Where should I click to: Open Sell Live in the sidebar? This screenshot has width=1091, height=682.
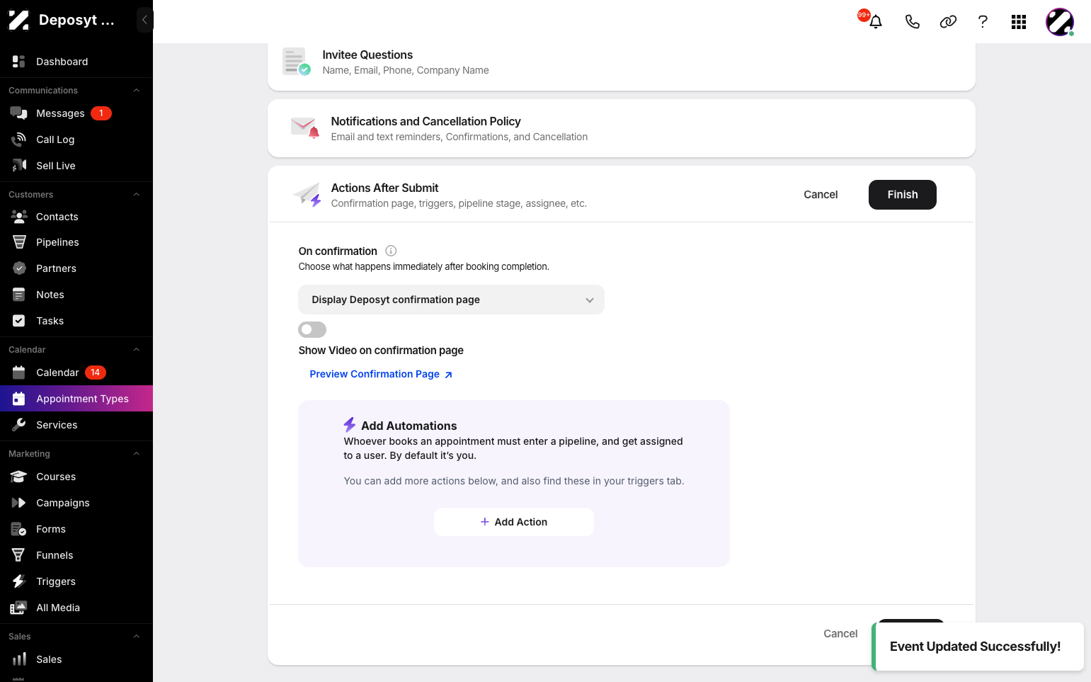click(x=76, y=166)
